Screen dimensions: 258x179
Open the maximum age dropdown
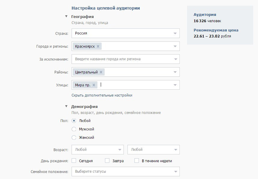[x=154, y=150]
